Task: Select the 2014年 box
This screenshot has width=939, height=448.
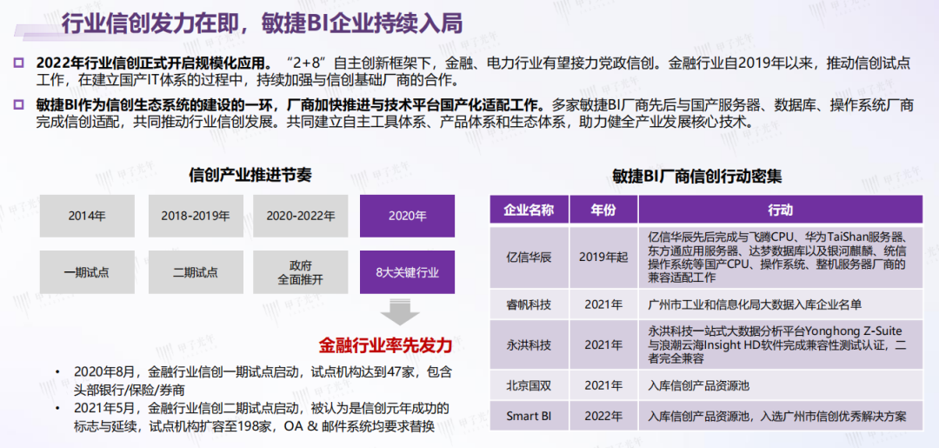Action: (x=88, y=216)
